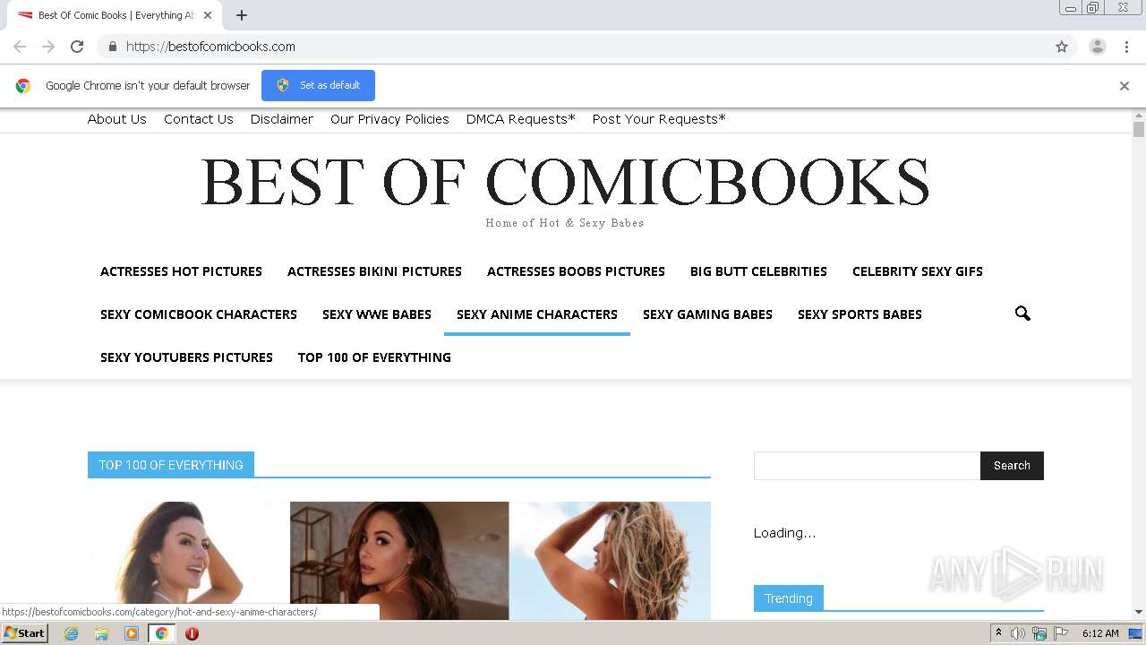
Task: Open the Chrome three-dot menu
Action: [x=1126, y=47]
